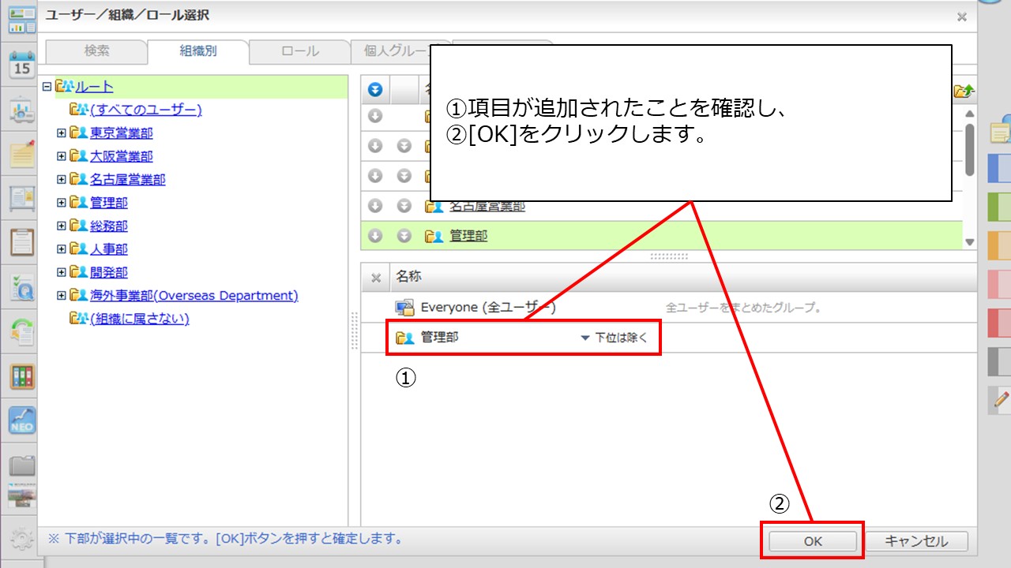This screenshot has width=1011, height=568.
Task: Select (組織に属さない) in the tree
Action: (x=139, y=319)
